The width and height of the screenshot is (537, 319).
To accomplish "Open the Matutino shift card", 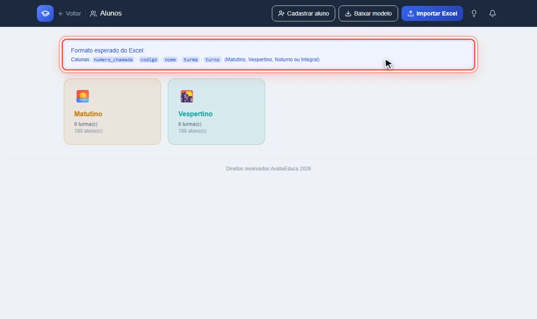I will coord(112,112).
